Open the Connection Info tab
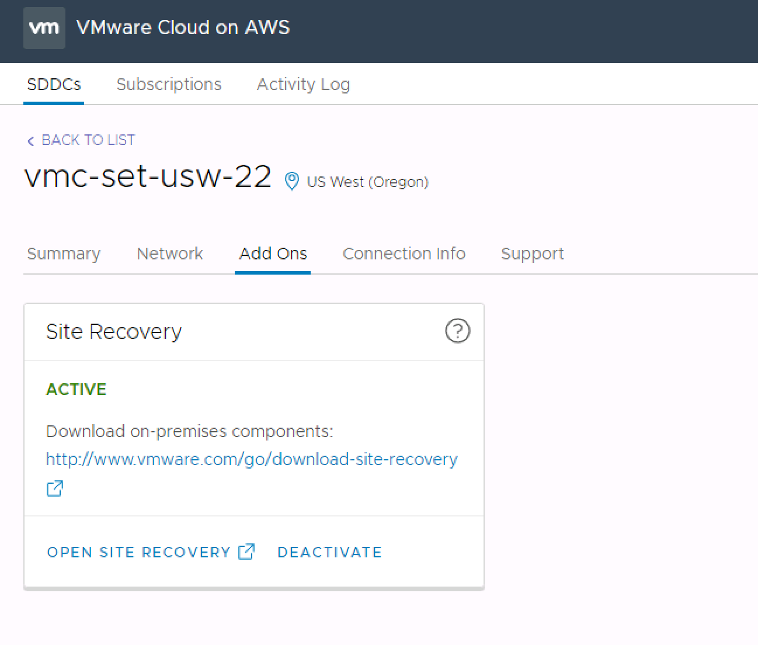The image size is (758, 645). 404,254
